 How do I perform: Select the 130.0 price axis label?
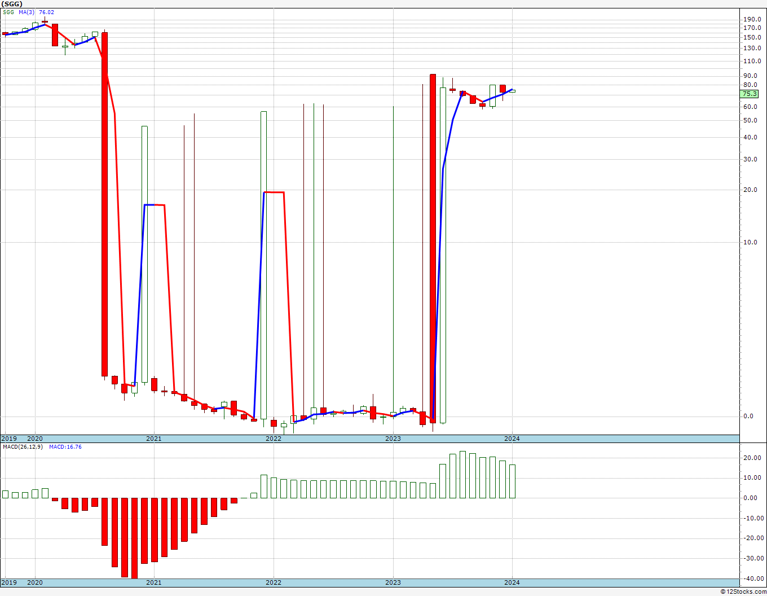coord(752,48)
